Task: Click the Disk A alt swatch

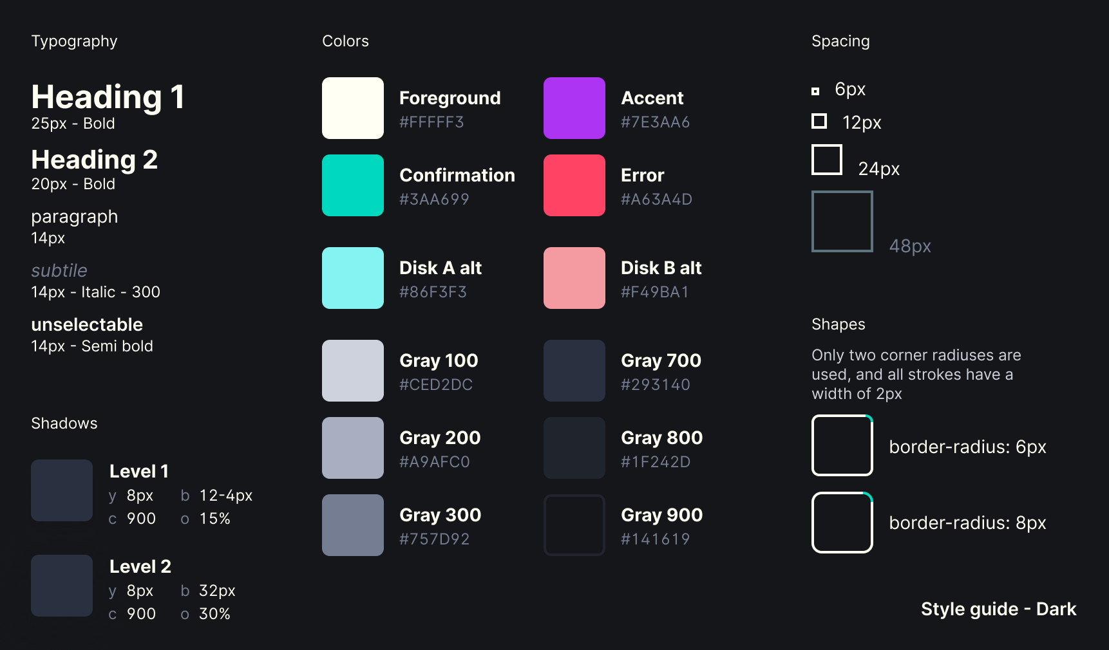Action: [353, 278]
